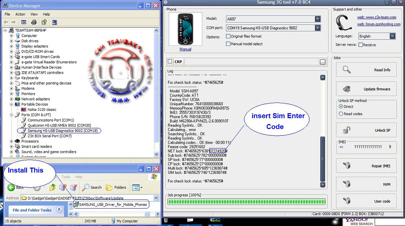
Task: Select Samsung HS-USB Diagnostics 9002 (COM19)
Action: click(x=62, y=131)
